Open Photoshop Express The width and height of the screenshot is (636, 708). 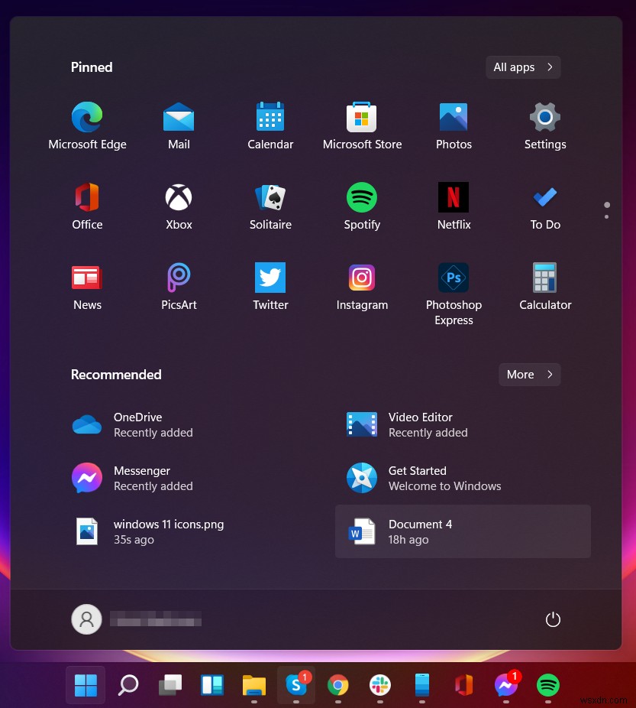click(x=454, y=277)
